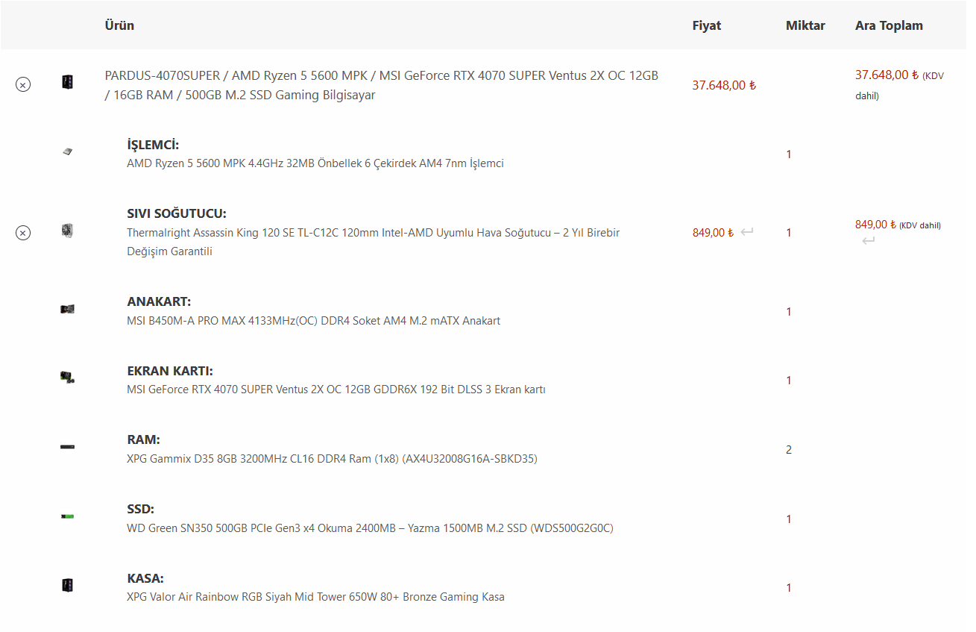This screenshot has width=976, height=632.
Task: Remove the Thermalright cooler from cart
Action: tap(23, 233)
